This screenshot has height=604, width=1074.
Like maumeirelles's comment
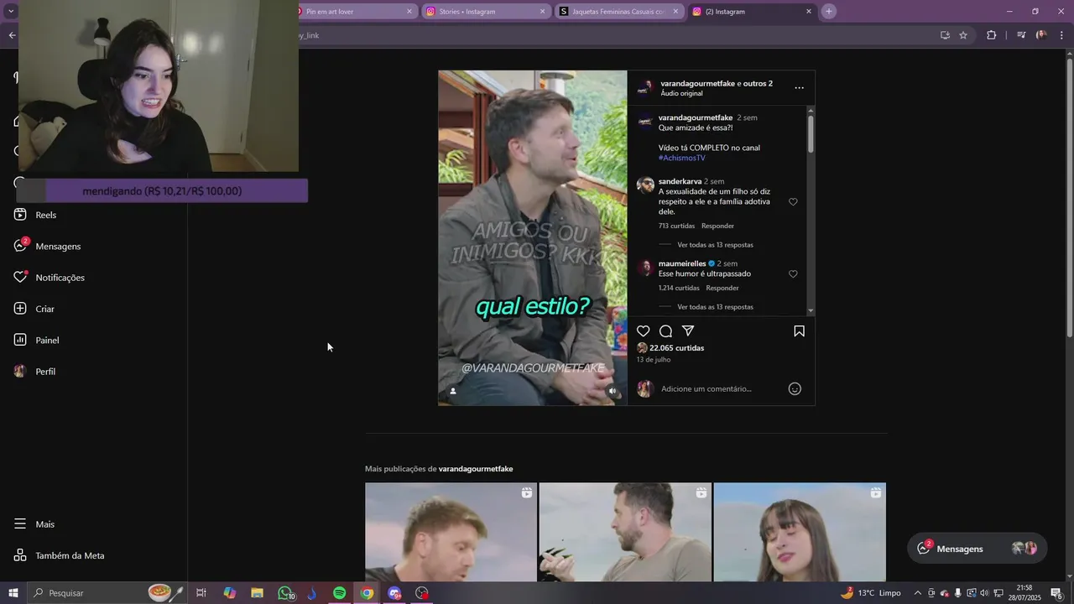tap(793, 274)
